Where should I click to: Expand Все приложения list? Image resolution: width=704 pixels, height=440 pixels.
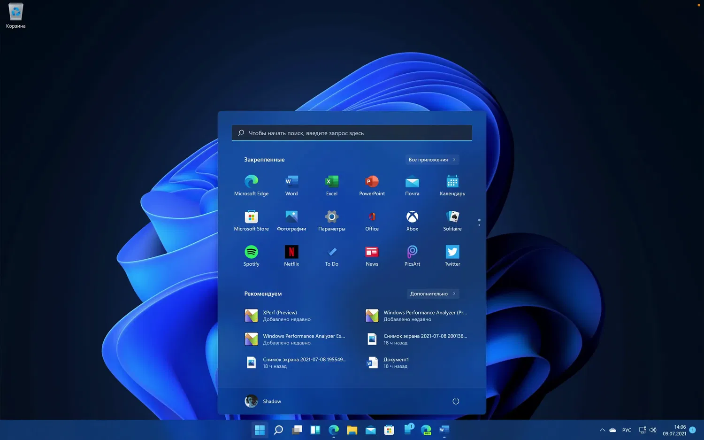click(x=432, y=160)
